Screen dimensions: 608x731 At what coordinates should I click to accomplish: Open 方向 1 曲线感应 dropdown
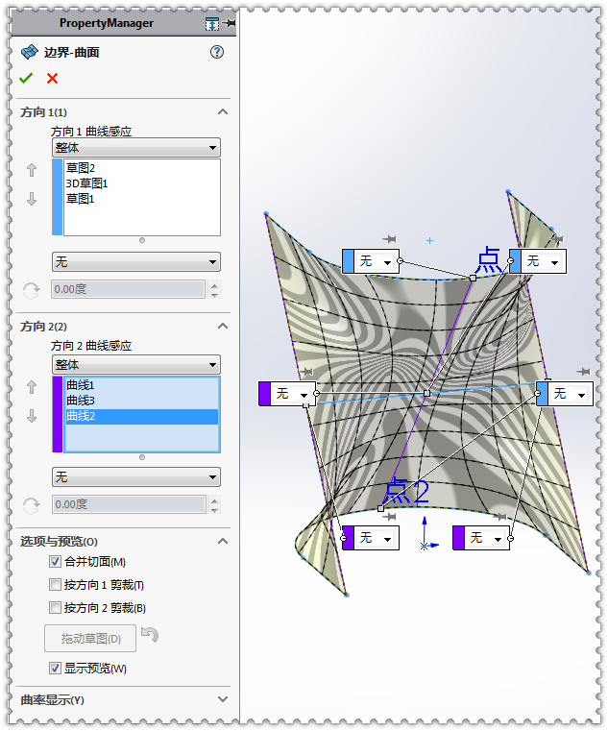click(135, 148)
